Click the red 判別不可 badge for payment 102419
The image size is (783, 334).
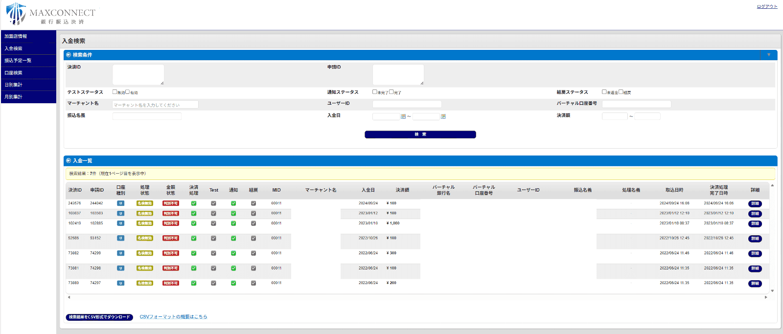coord(170,223)
